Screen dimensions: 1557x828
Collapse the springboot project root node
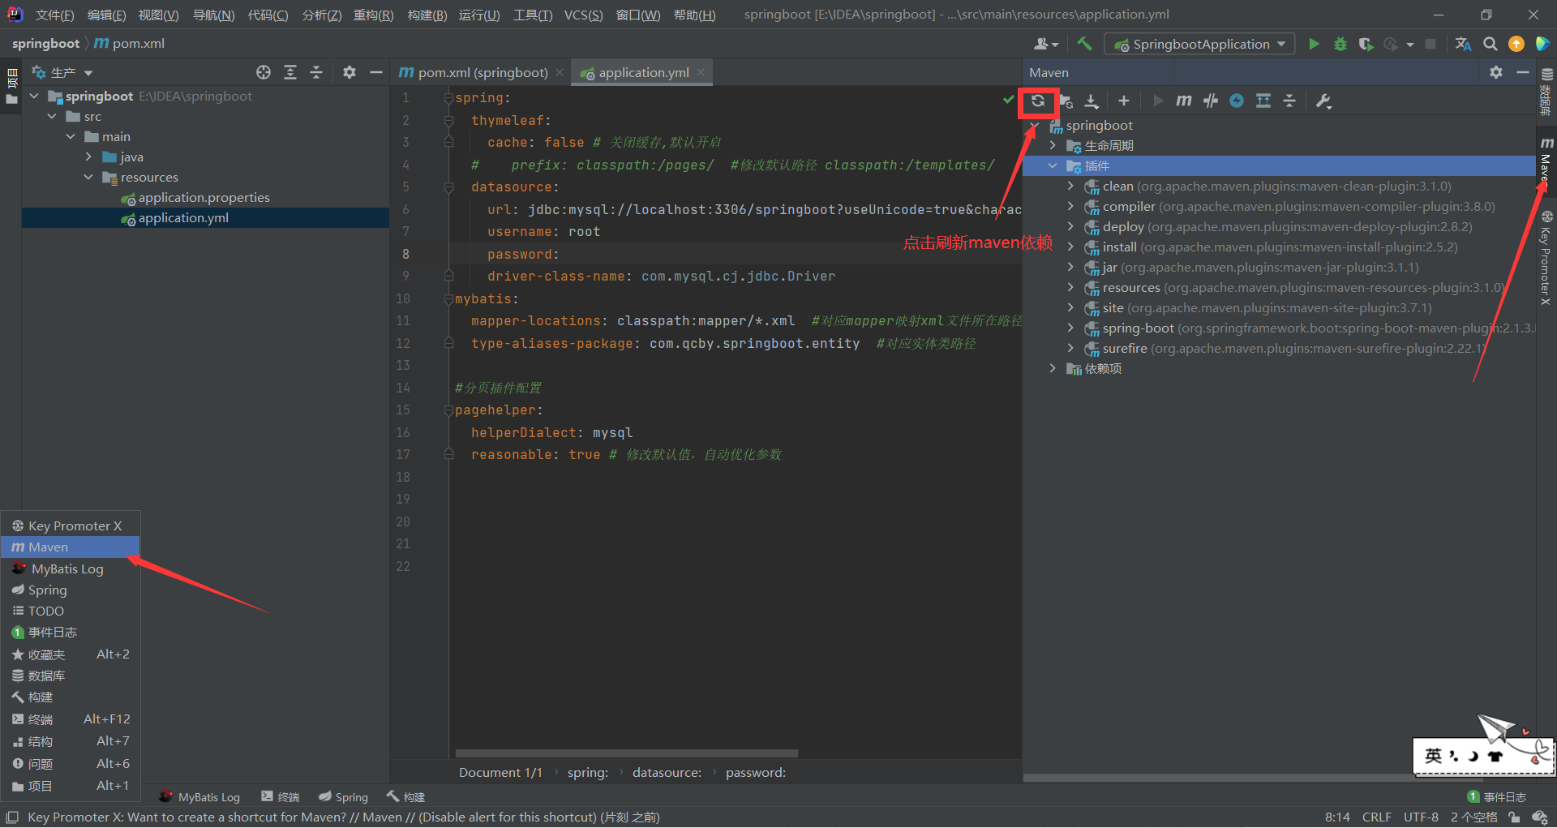34,96
